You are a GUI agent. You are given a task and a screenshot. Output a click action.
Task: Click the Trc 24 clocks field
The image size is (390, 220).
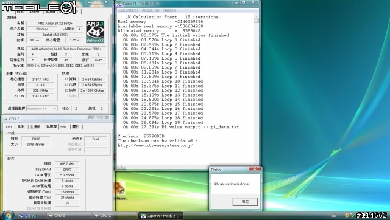coord(68,198)
